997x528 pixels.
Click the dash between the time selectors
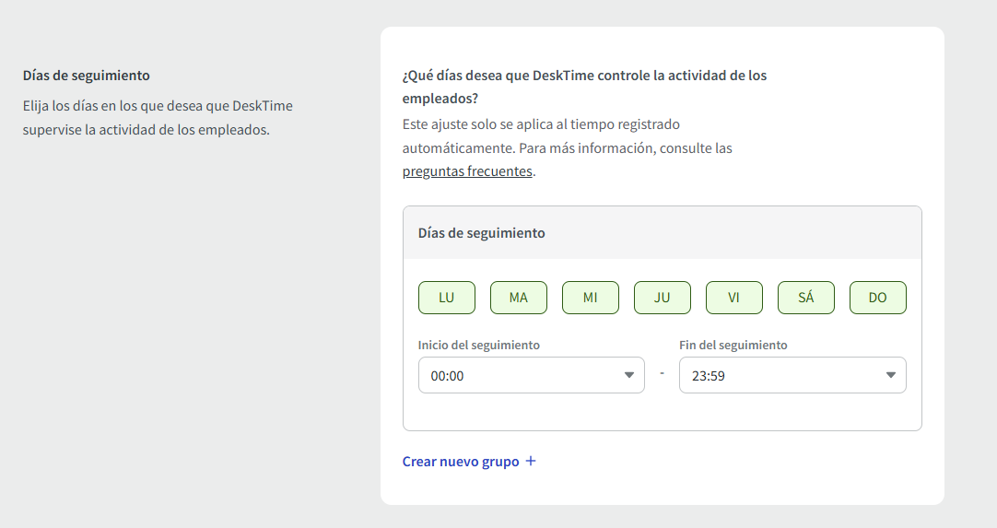662,374
